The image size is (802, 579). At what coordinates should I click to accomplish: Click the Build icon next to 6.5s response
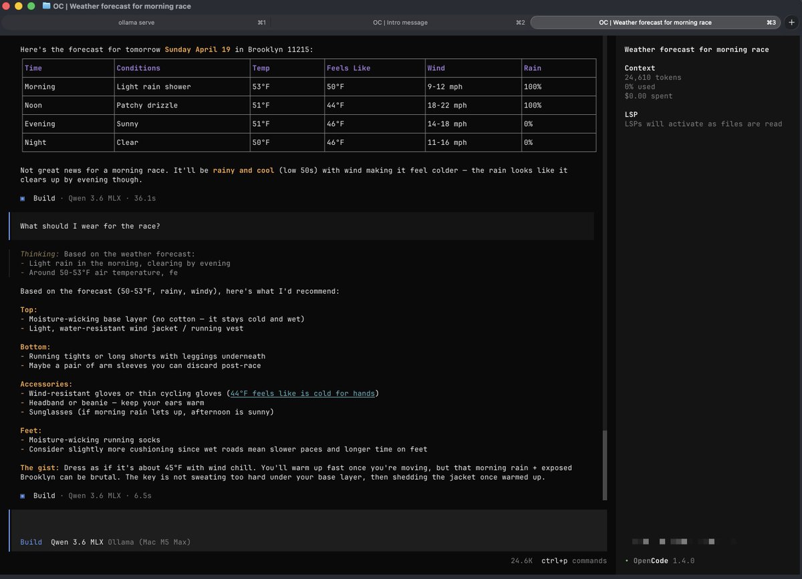tap(23, 496)
